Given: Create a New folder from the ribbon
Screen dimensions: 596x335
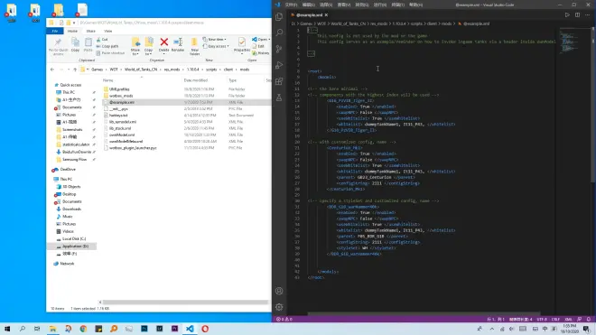Looking at the screenshot, I should click(195, 46).
